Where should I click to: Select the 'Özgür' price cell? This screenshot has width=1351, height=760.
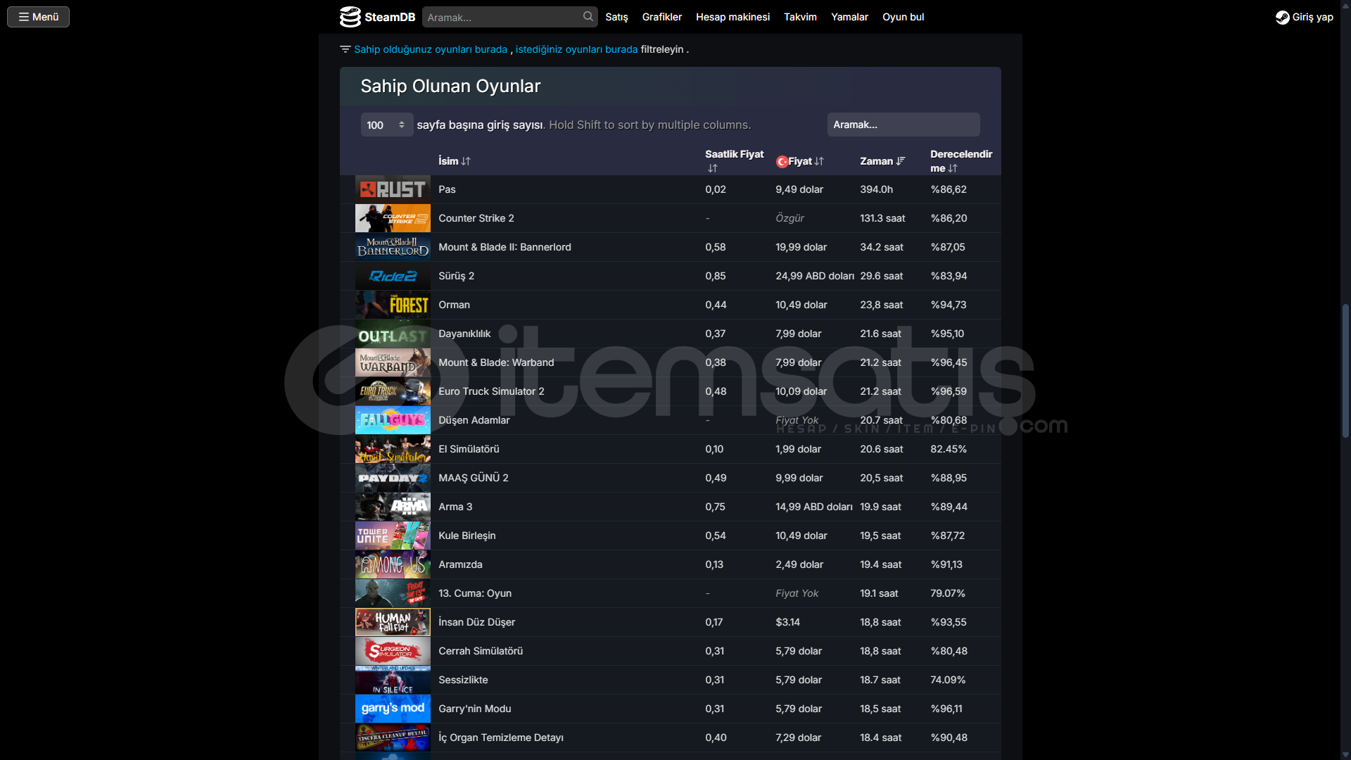pyautogui.click(x=789, y=218)
